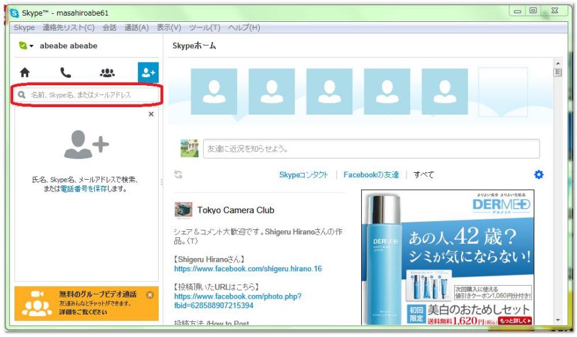Refresh the feed with the sync icon
The width and height of the screenshot is (577, 337).
tap(178, 175)
